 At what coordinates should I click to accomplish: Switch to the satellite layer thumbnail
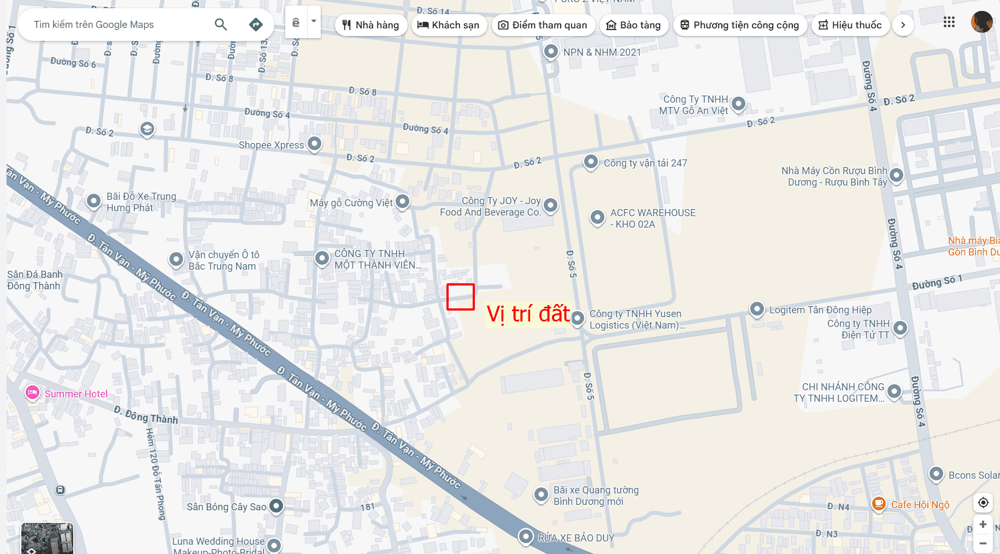pyautogui.click(x=47, y=538)
